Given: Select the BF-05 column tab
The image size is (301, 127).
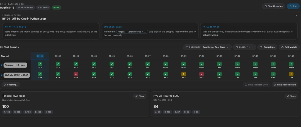Looking at the screenshot, I should coord(112,56).
